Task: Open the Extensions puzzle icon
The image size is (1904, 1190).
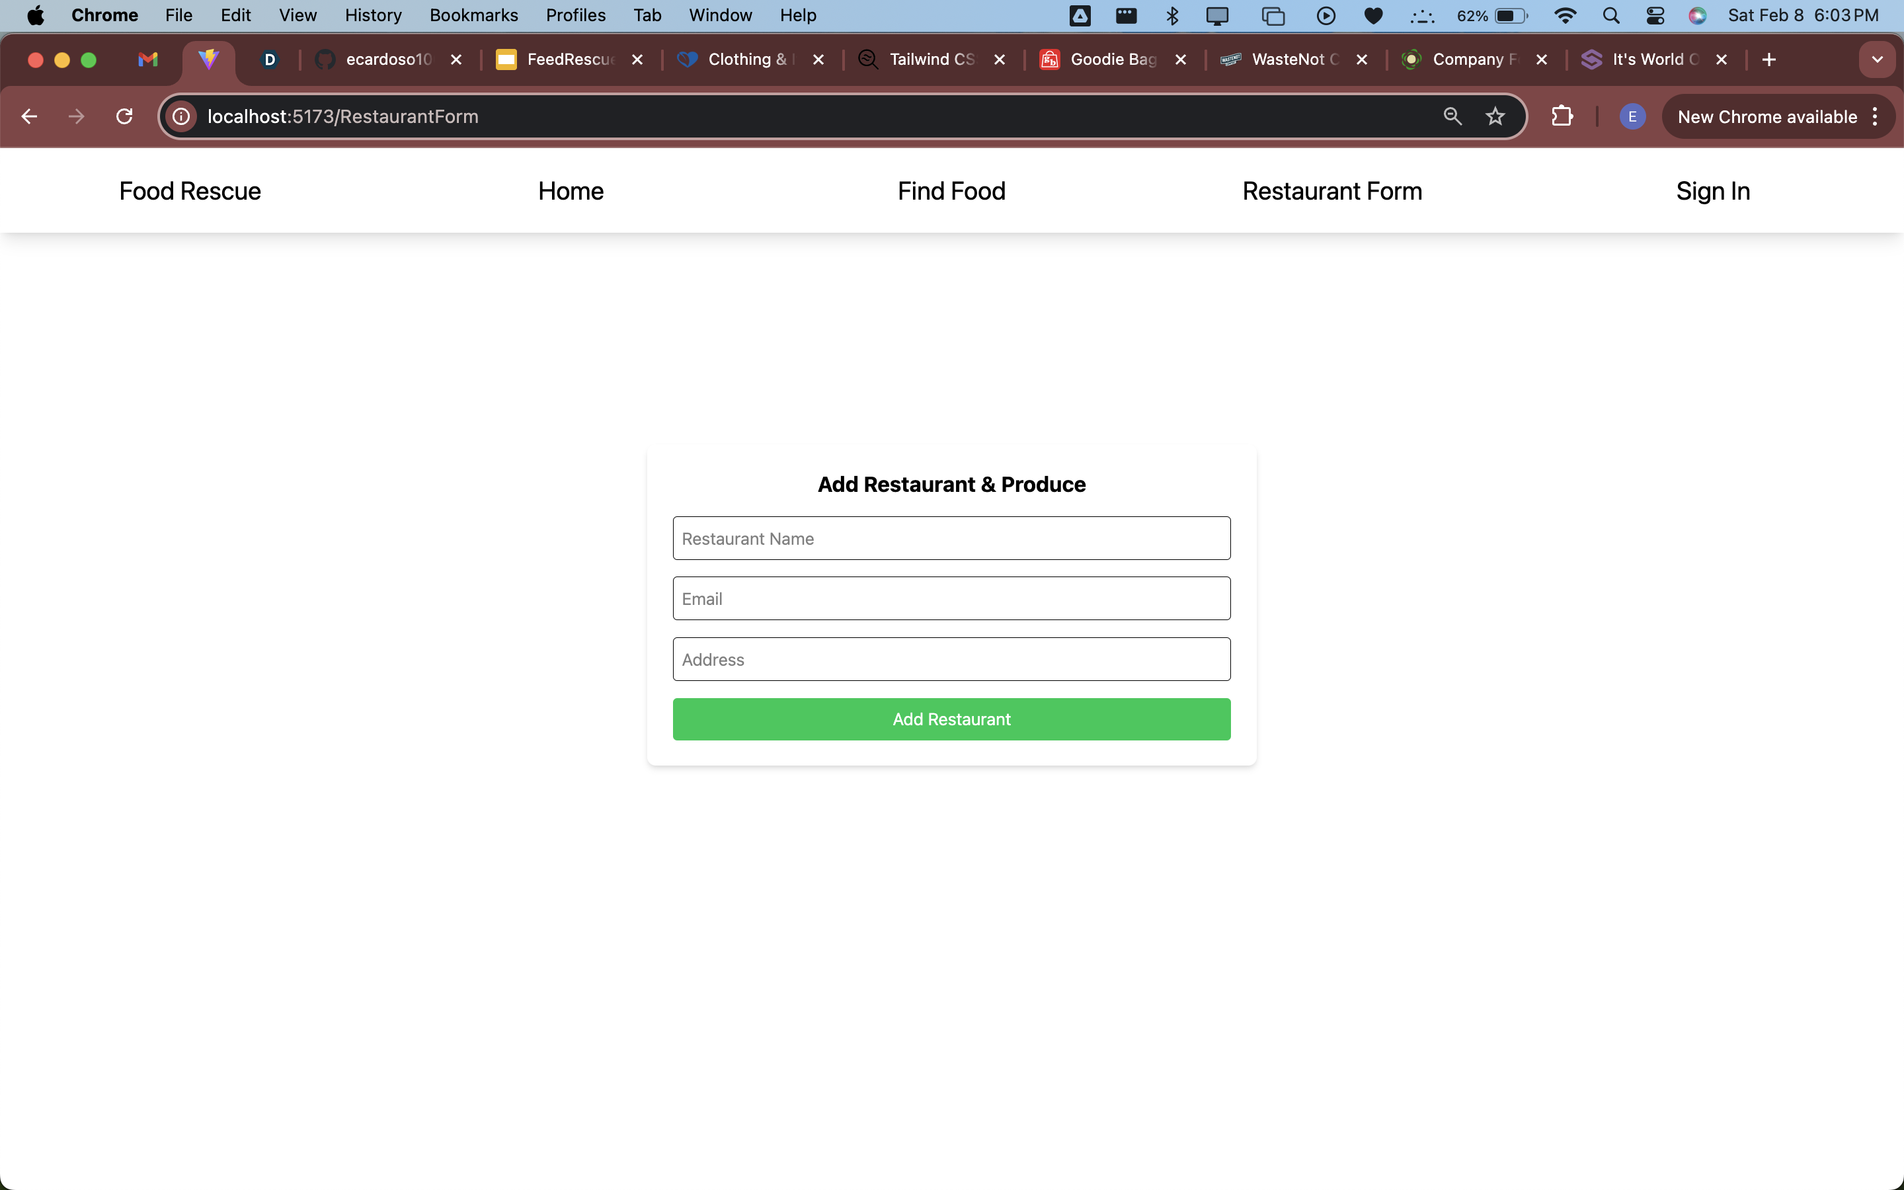Action: [1562, 116]
